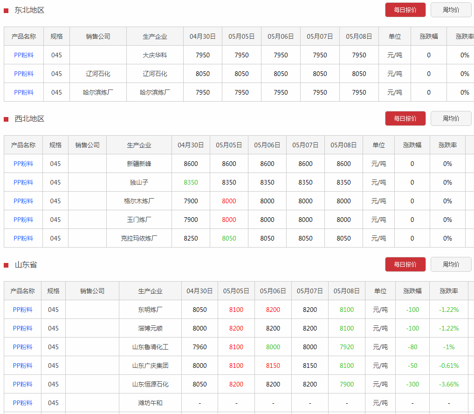Screen dimensions: 474x414
Task: Open PP粉料 link in 哈尔滨炼厂 row
Action: [24, 92]
